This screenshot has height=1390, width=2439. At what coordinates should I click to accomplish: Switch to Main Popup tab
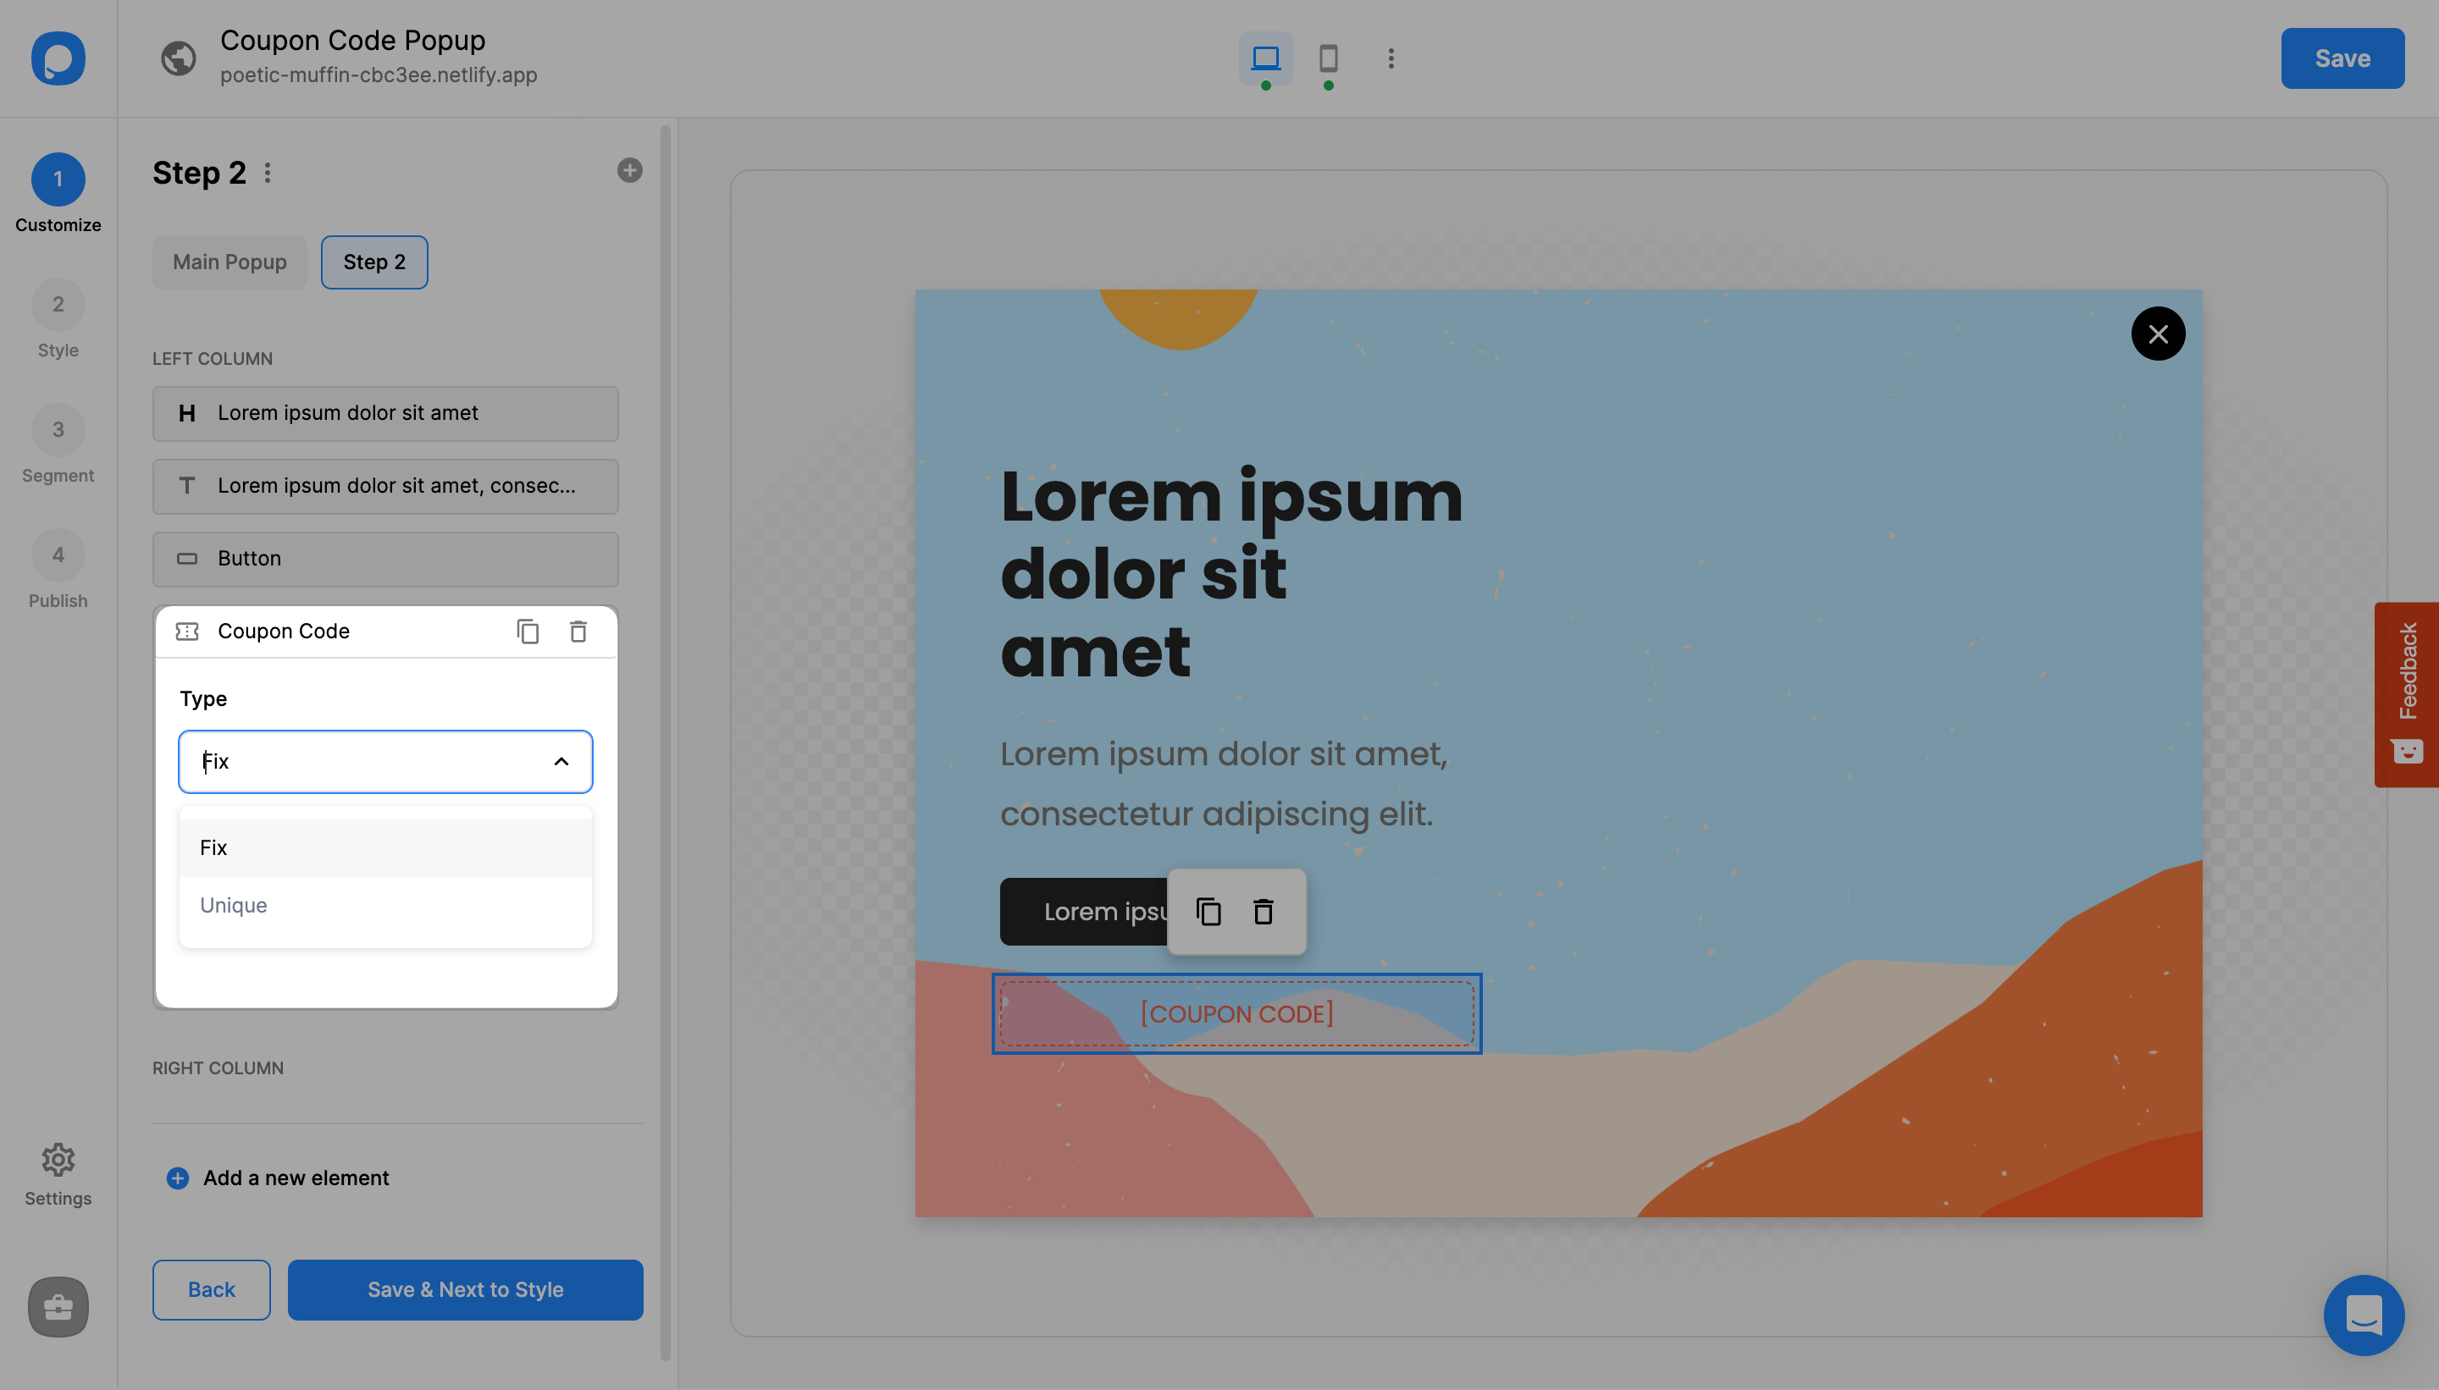click(x=230, y=262)
